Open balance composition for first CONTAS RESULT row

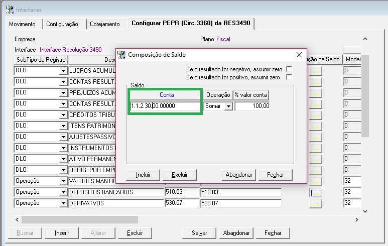(x=315, y=83)
